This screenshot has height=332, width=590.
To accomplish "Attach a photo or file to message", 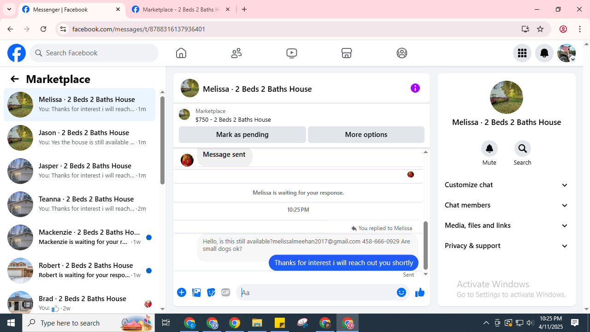I will pos(196,292).
